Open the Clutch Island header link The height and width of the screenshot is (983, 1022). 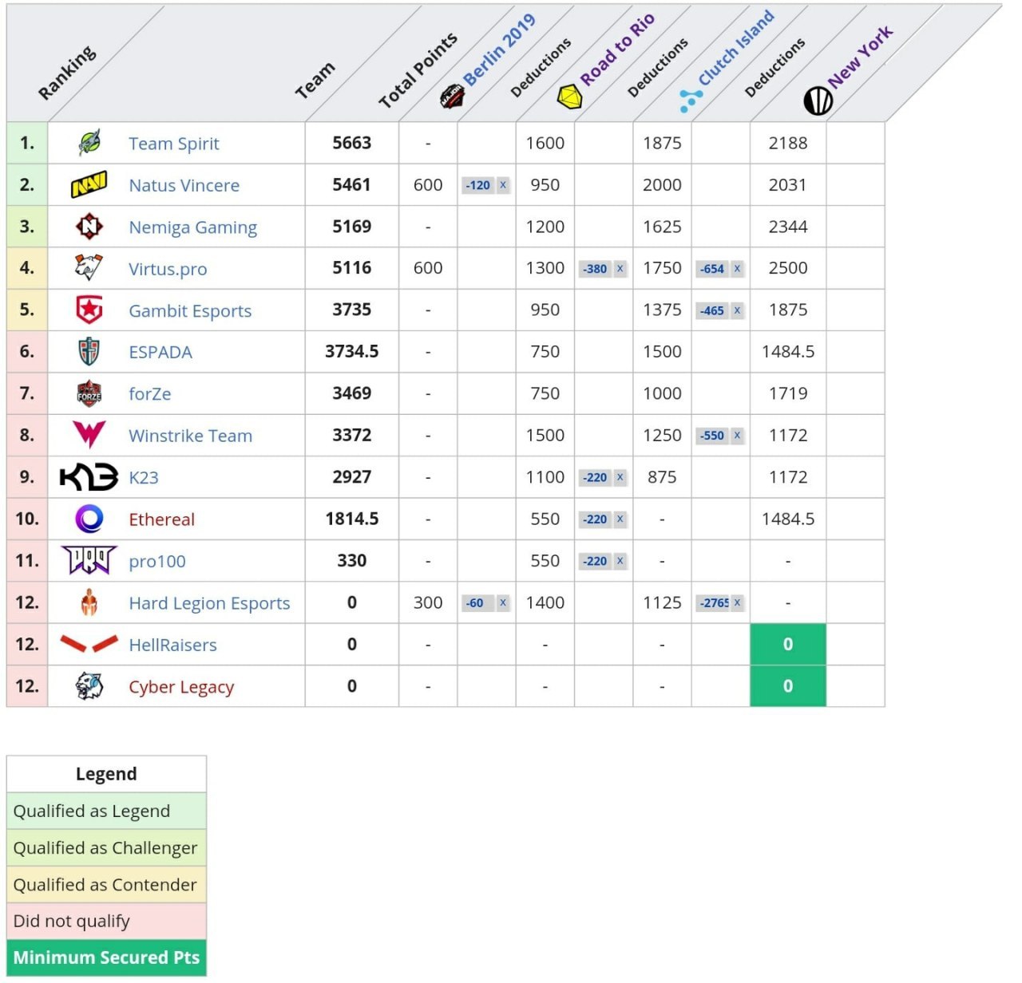736,47
